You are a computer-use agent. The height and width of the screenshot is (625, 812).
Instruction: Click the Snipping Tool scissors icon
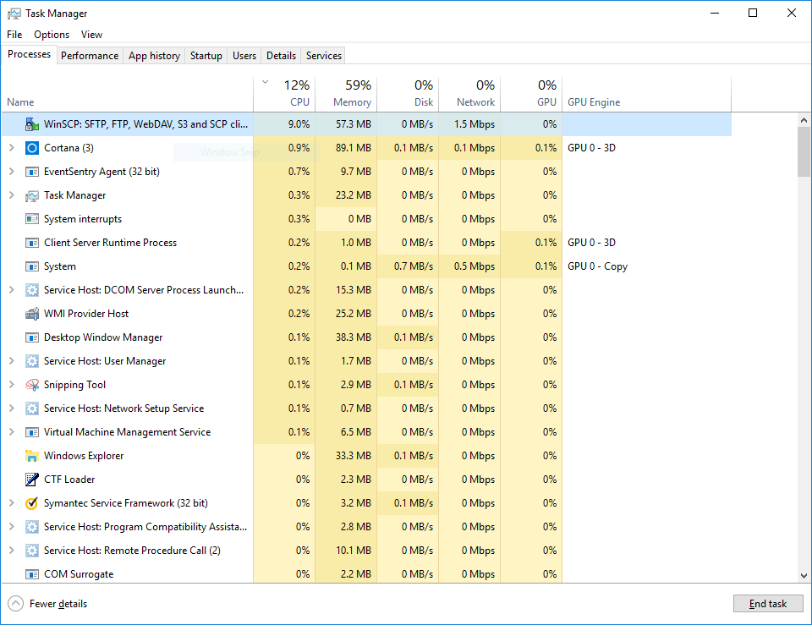click(32, 385)
